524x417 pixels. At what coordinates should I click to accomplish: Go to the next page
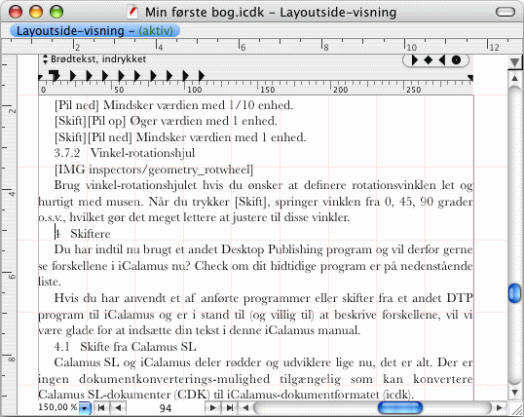tap(212, 407)
